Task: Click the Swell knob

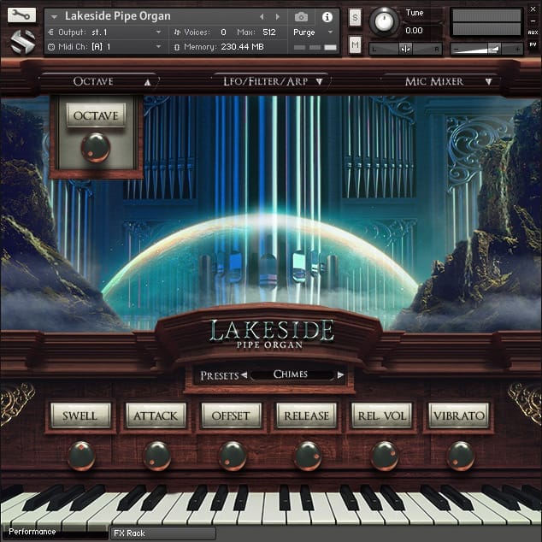Action: point(81,457)
